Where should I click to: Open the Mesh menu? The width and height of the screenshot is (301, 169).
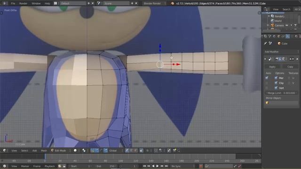click(x=44, y=151)
